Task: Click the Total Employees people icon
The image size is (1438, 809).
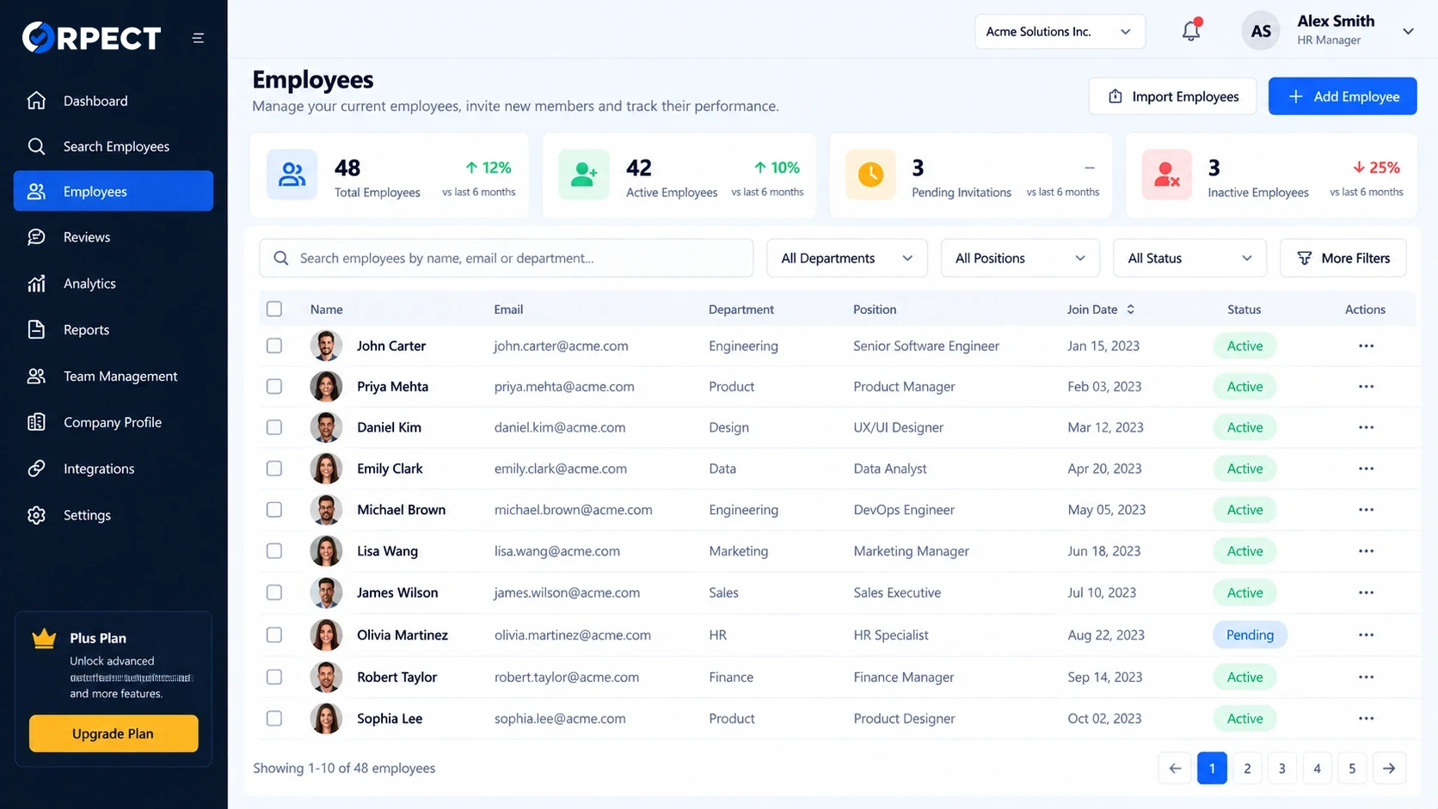Action: tap(292, 175)
